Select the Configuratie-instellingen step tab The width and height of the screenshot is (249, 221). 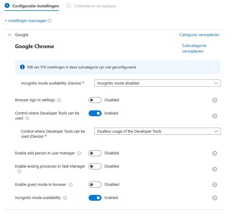[x=35, y=6]
